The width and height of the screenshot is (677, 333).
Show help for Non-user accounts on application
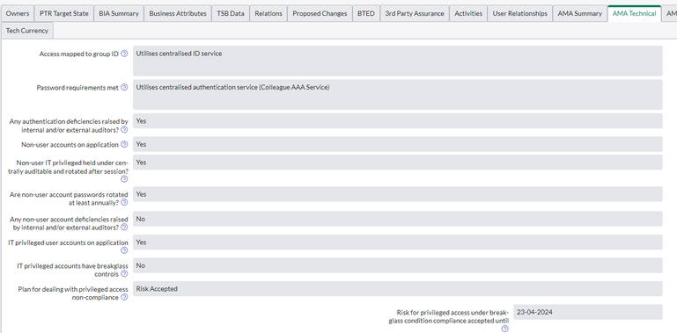tap(124, 144)
